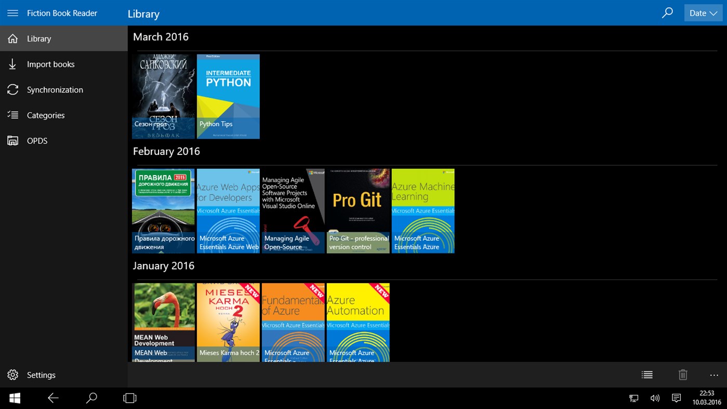Switch to list view of books
The height and width of the screenshot is (409, 727).
pyautogui.click(x=646, y=374)
